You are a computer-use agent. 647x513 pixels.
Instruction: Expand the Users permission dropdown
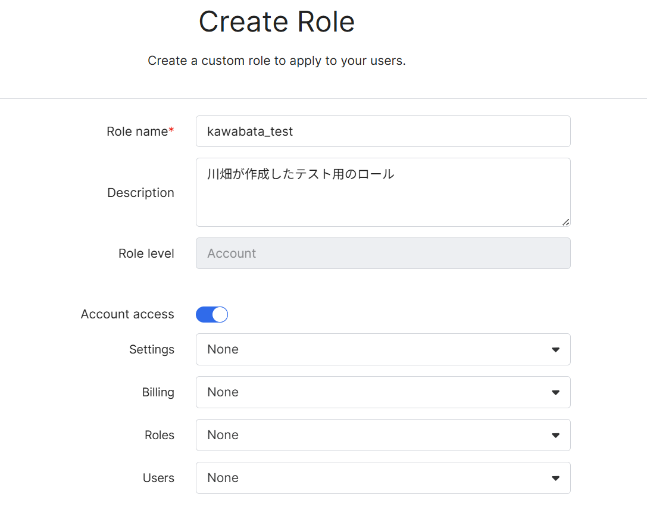(x=383, y=478)
